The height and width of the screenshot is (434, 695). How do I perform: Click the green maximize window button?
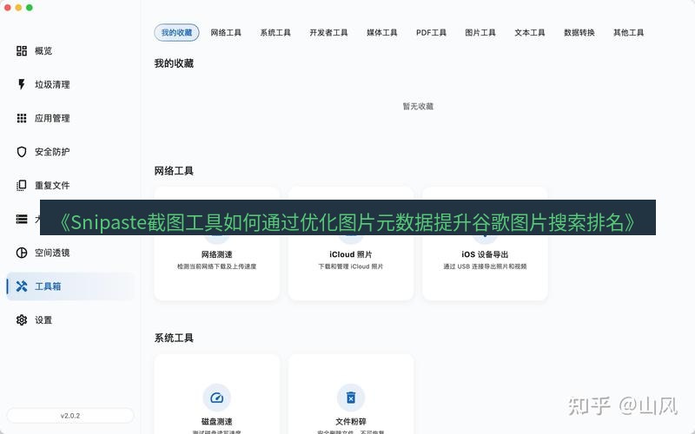point(30,8)
